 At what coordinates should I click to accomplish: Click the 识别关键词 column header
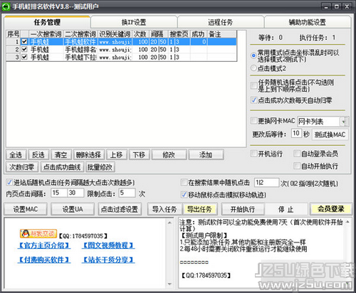coord(115,34)
